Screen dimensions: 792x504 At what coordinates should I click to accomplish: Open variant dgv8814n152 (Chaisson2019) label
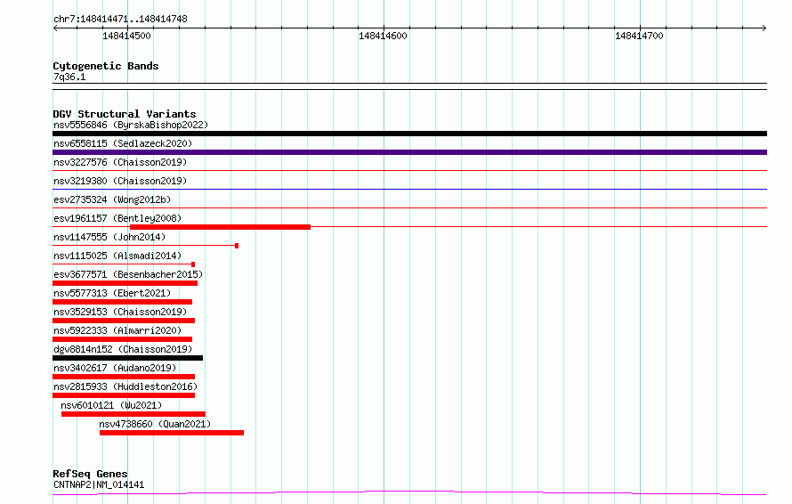[123, 349]
